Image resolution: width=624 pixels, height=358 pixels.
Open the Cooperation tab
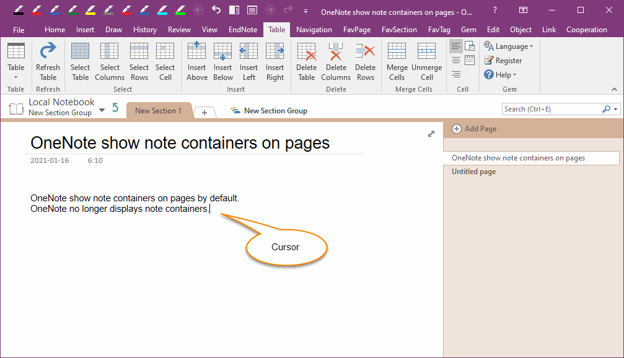click(x=587, y=30)
